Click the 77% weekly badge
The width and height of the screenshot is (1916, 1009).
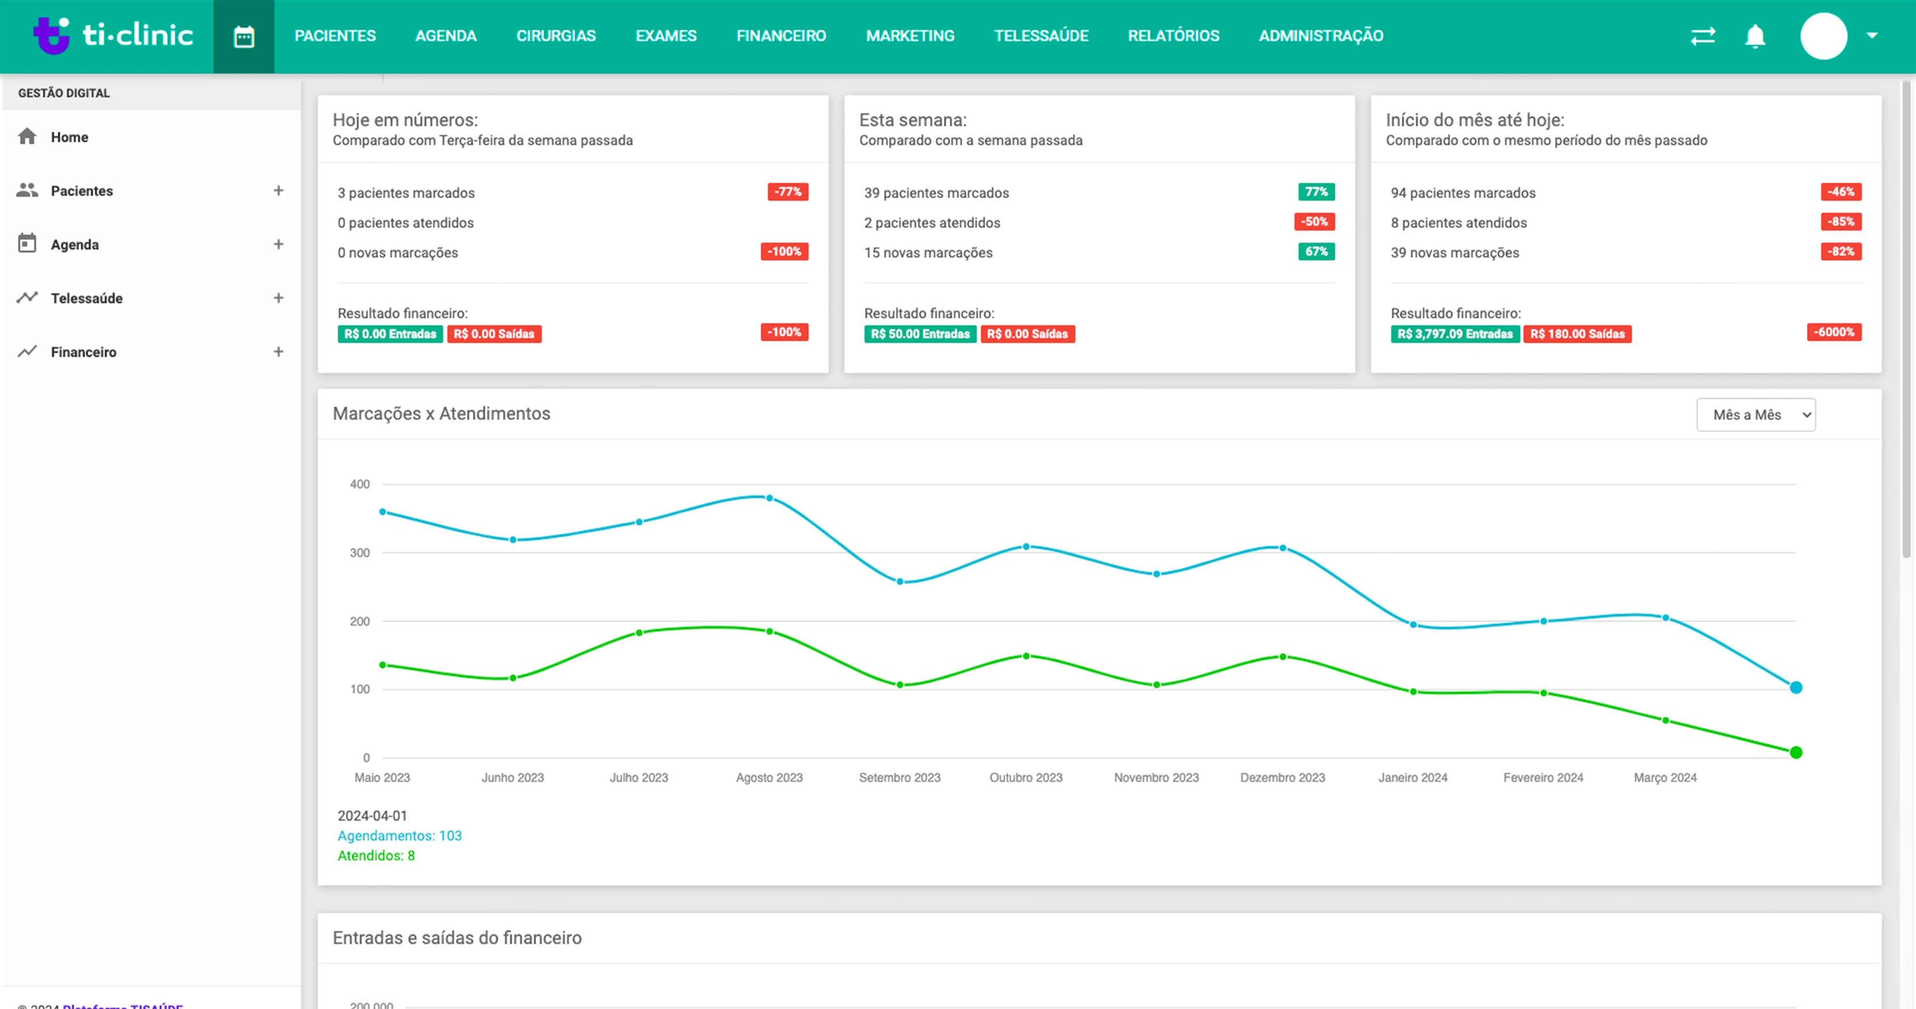point(1316,192)
